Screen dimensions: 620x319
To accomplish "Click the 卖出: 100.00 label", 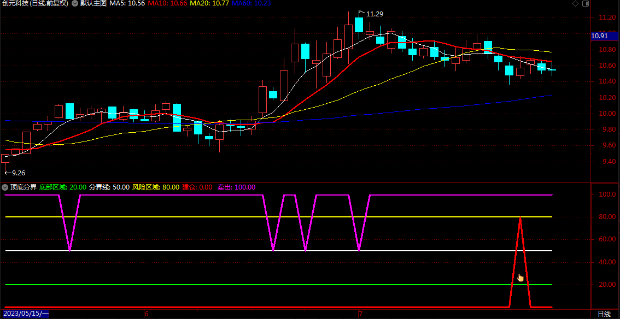I will tap(236, 187).
